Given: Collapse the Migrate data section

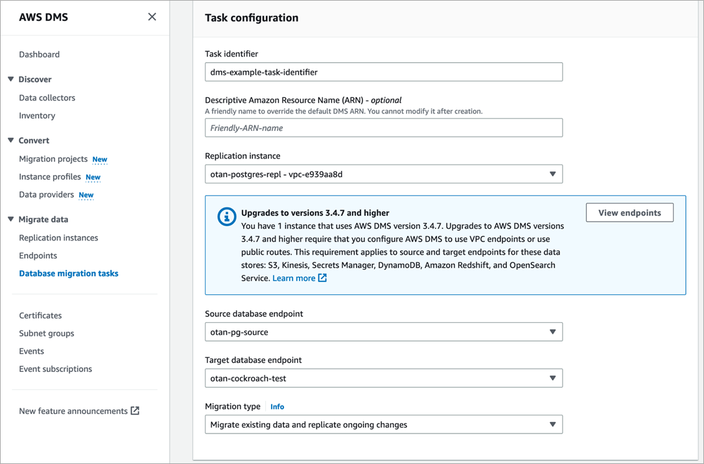Looking at the screenshot, I should (11, 219).
